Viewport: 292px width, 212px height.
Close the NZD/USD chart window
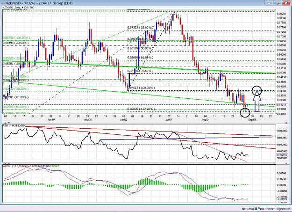click(x=286, y=3)
